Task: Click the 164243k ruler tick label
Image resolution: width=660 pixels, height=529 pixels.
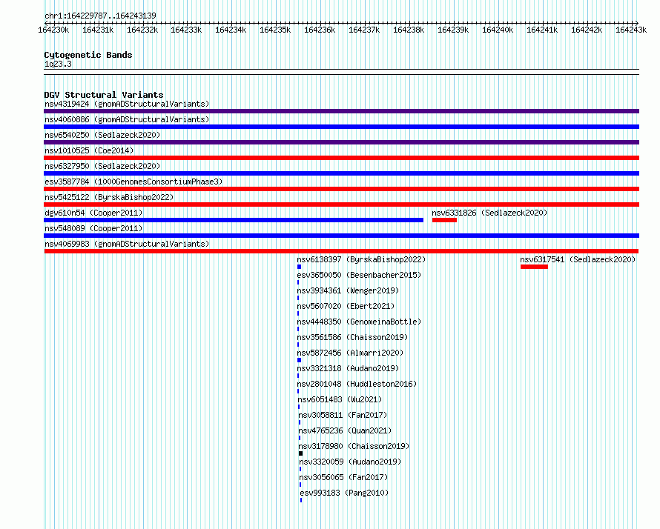Action: click(631, 30)
